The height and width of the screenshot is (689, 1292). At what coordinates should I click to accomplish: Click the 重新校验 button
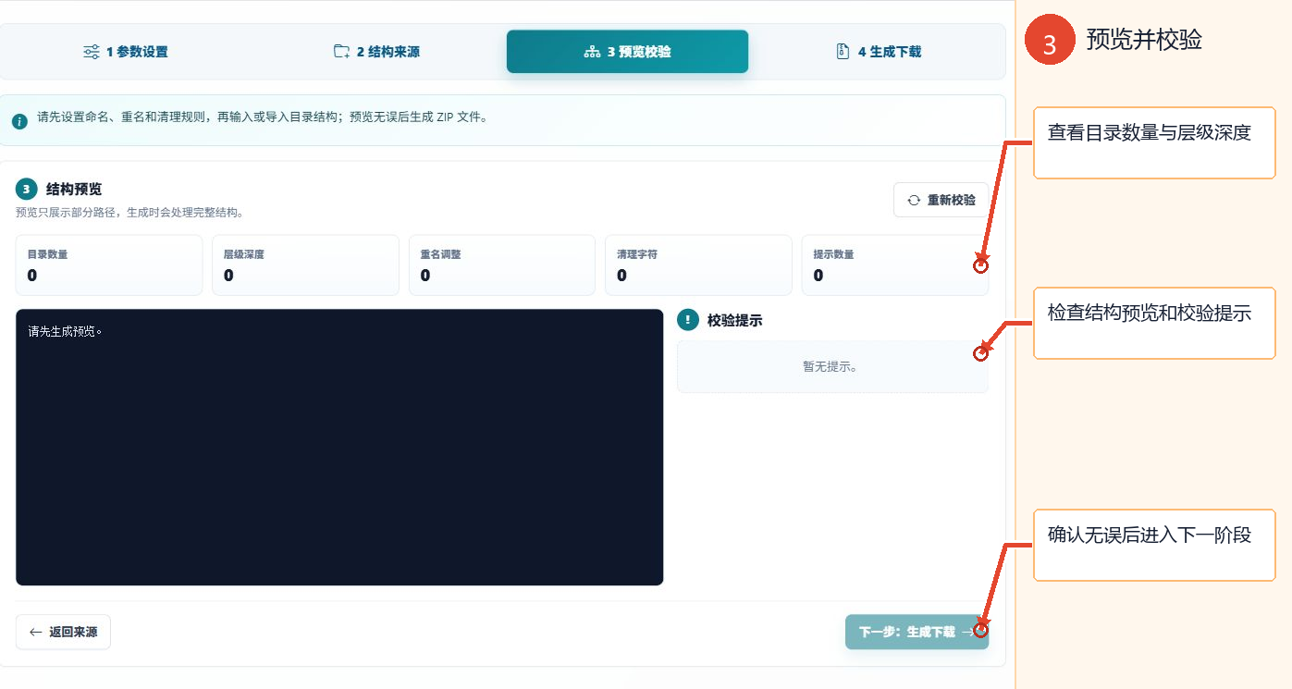click(941, 200)
